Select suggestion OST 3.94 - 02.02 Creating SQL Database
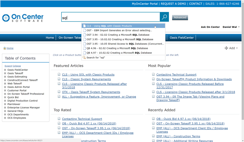This screenshot has height=142, width=244. point(123,35)
